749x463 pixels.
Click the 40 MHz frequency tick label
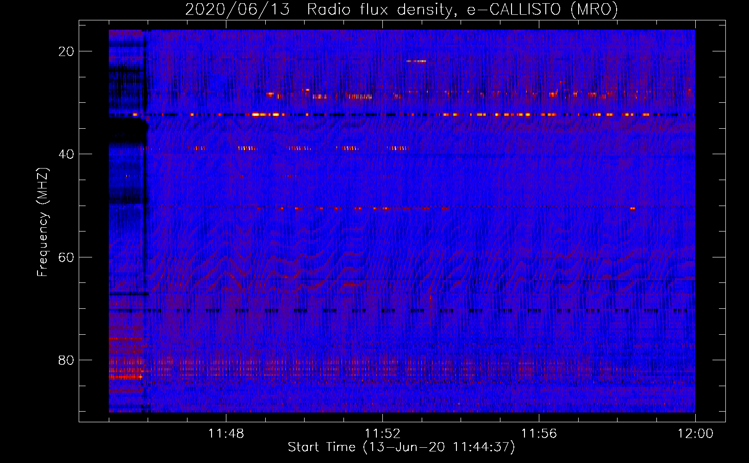[66, 154]
